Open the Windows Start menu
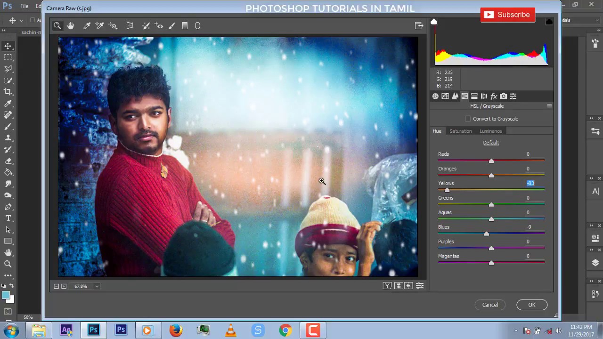The image size is (603, 339). 11,331
